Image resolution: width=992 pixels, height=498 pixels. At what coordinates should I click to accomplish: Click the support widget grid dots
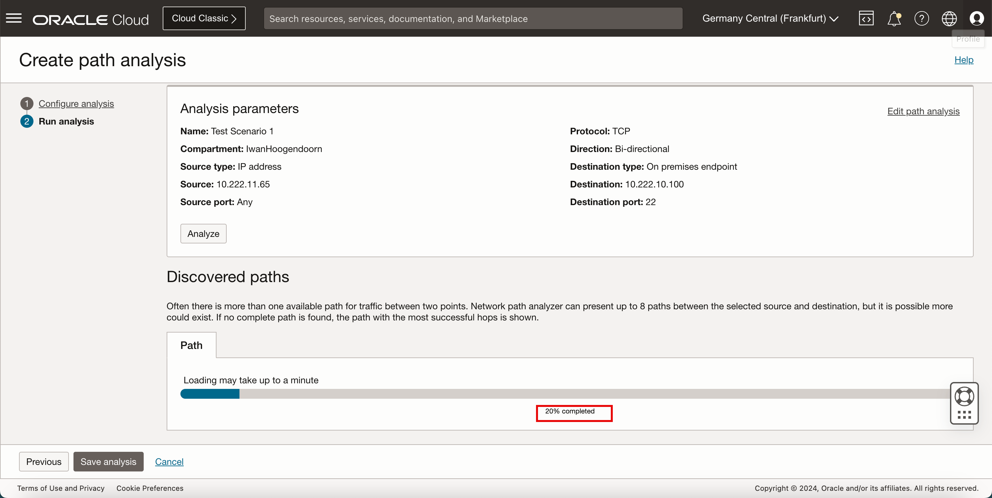click(964, 414)
